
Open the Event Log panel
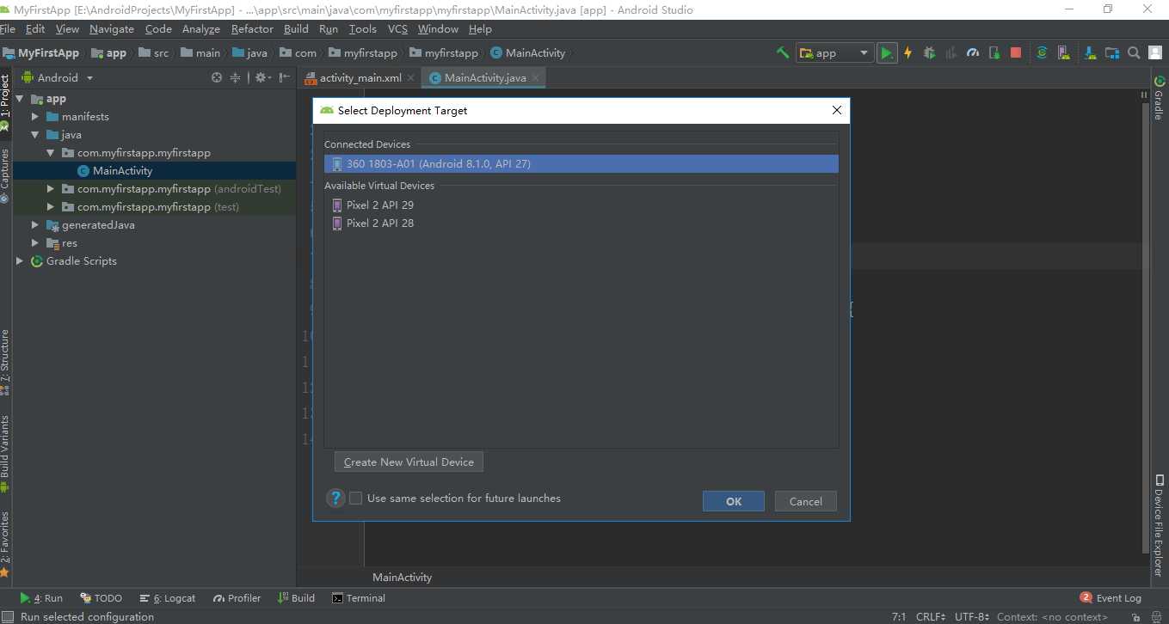click(x=1111, y=597)
